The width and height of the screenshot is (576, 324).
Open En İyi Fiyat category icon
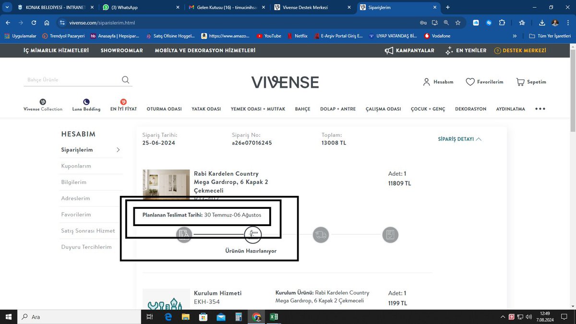123,102
